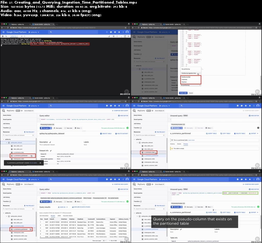This screenshot has width=262, height=243.
Task: Click the feedback icon in 'table is empty' frame
Action: click(242, 106)
